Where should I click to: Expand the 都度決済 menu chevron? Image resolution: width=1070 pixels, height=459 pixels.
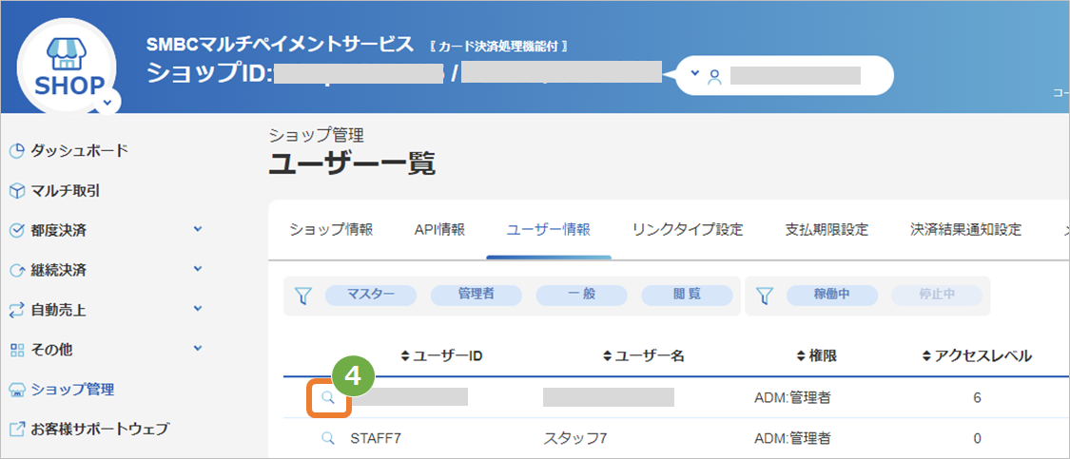tap(198, 230)
